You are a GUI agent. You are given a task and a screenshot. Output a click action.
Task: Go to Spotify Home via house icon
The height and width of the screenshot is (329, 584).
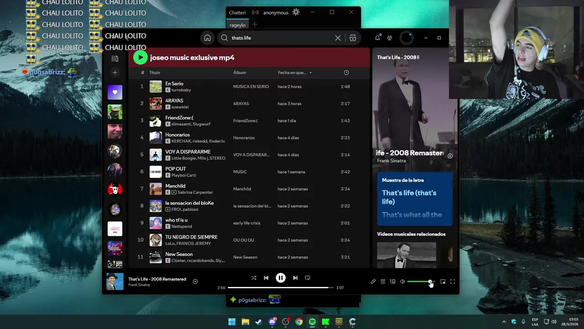pyautogui.click(x=208, y=38)
